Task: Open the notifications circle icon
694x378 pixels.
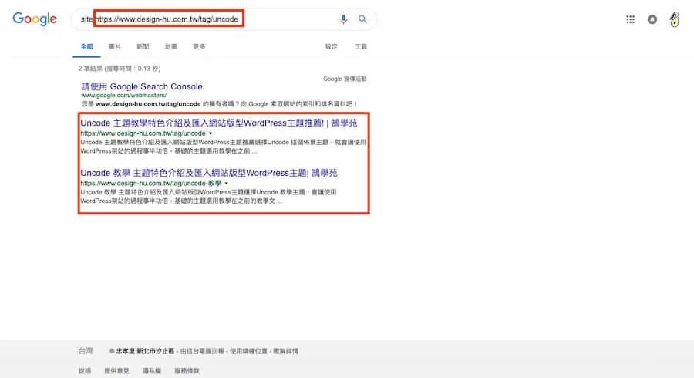Action: pyautogui.click(x=652, y=19)
